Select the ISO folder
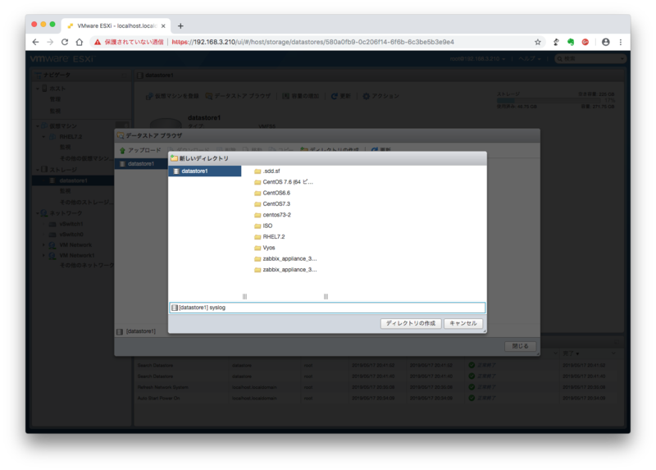The width and height of the screenshot is (656, 470). [267, 226]
